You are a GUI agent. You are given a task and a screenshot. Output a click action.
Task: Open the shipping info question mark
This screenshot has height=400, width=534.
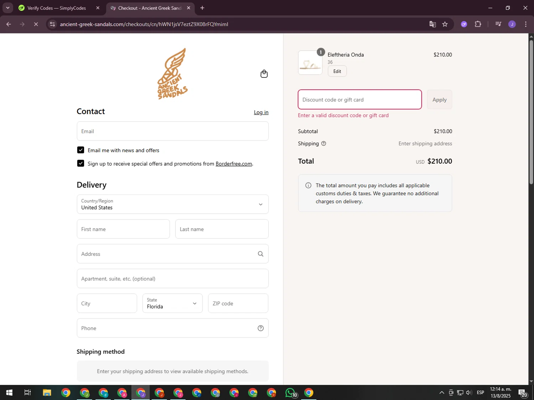click(x=324, y=144)
